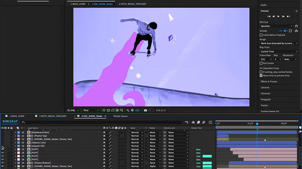Expand the Audio panel

263,5
